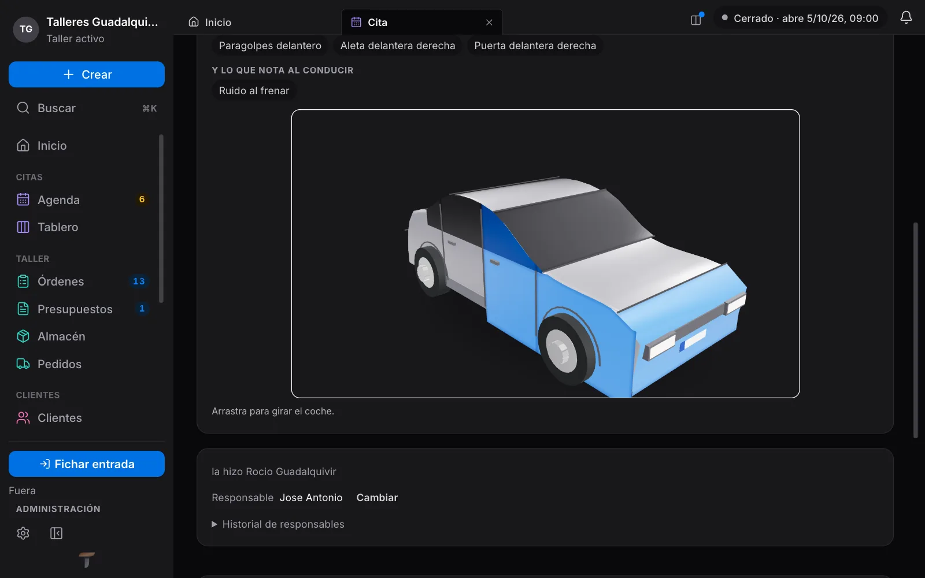This screenshot has width=925, height=578.
Task: Open the settings gear in Administración
Action: pyautogui.click(x=23, y=533)
